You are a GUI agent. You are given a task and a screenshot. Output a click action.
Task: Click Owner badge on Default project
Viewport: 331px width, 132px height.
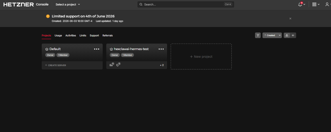[x=50, y=55]
